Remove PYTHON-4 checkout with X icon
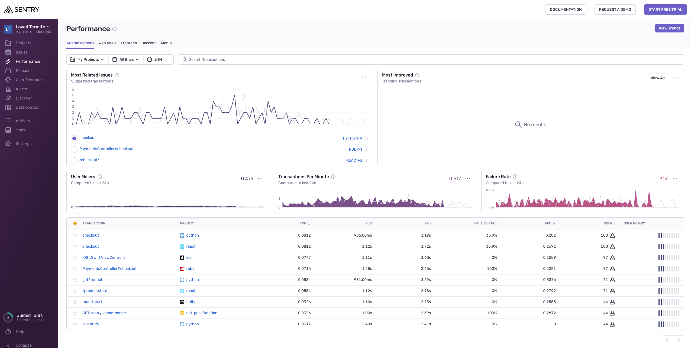Viewport: 691px width, 348px height. [x=366, y=138]
